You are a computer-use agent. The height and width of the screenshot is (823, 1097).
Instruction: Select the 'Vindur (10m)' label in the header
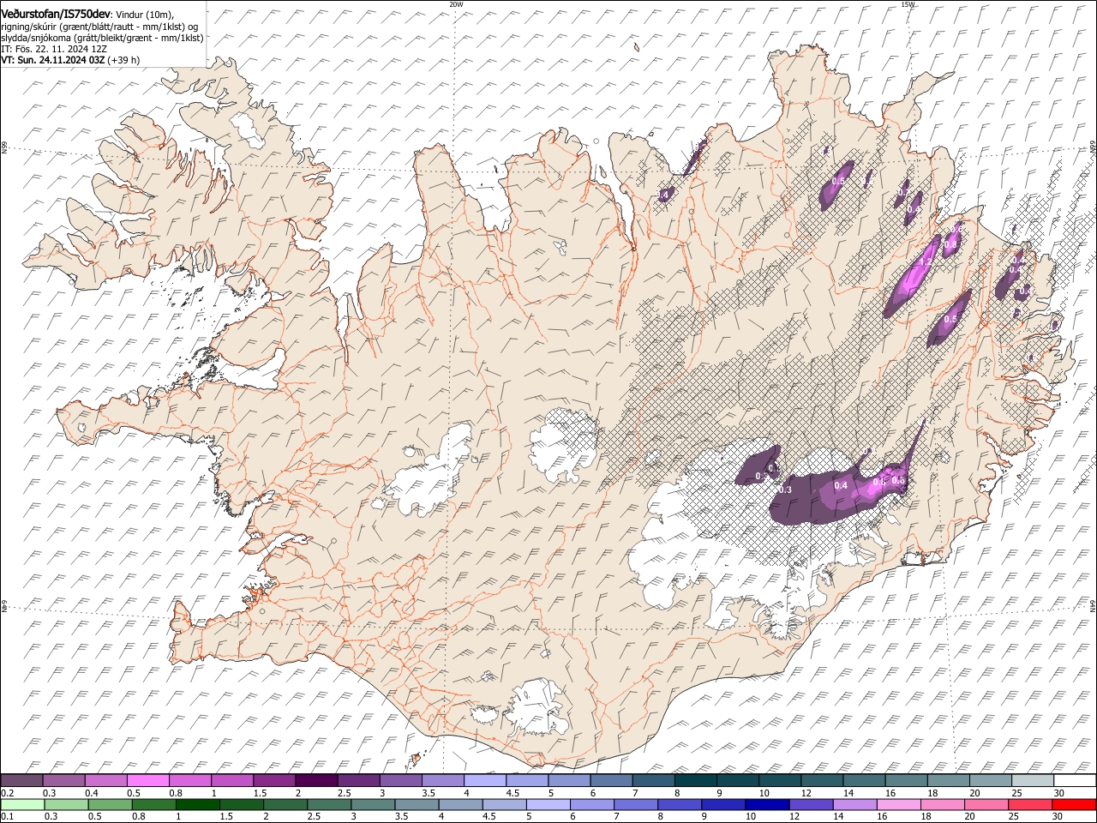pyautogui.click(x=145, y=14)
